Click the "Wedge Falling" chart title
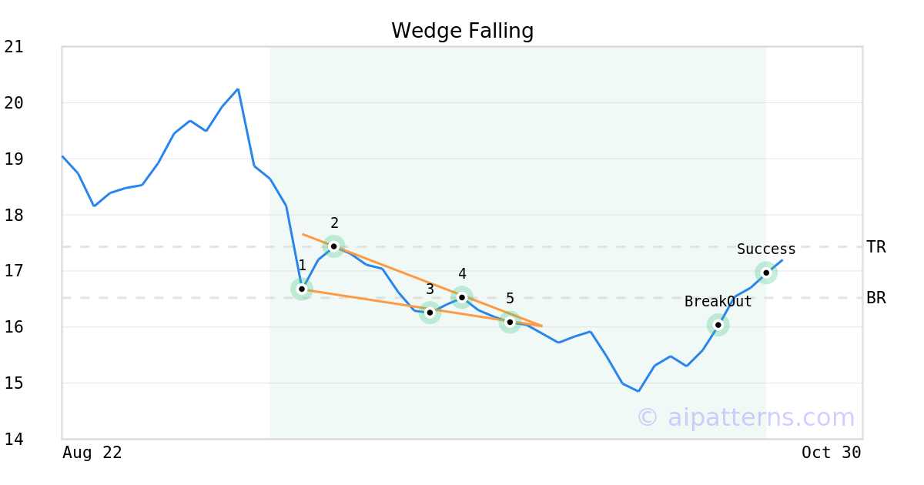Screen dimensions: 924x485 462,31
